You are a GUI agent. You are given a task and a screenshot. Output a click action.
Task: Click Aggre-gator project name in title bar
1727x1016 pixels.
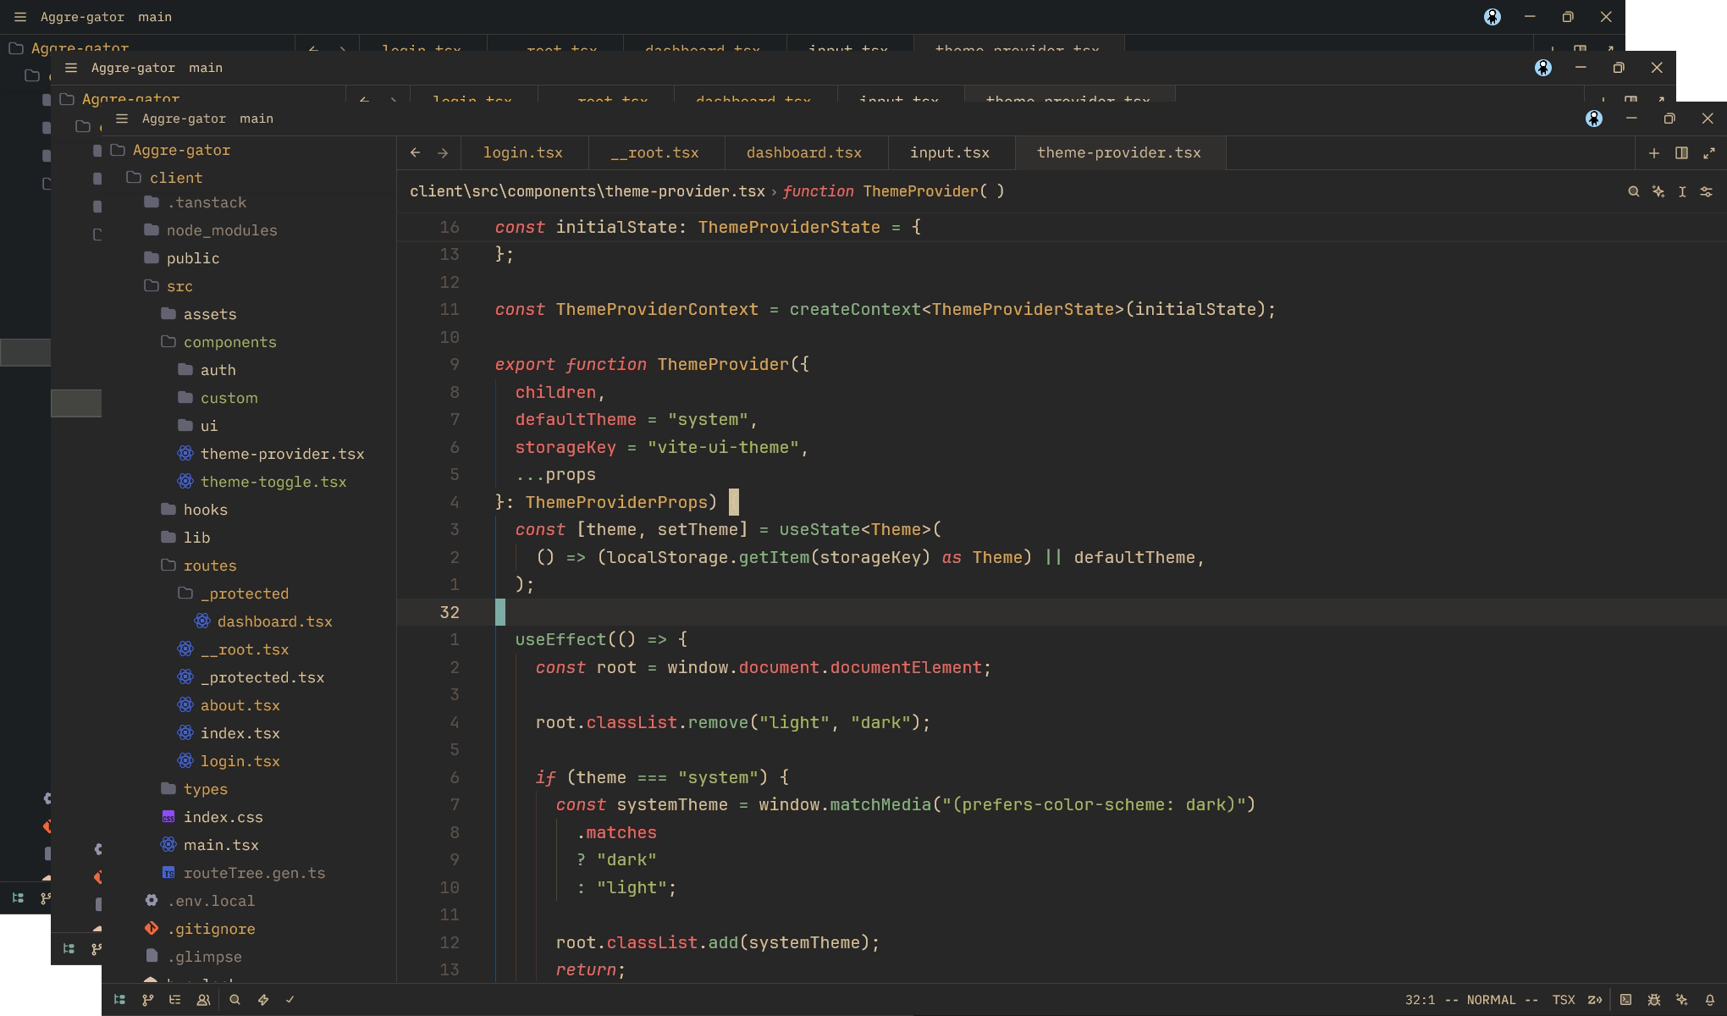(x=184, y=119)
